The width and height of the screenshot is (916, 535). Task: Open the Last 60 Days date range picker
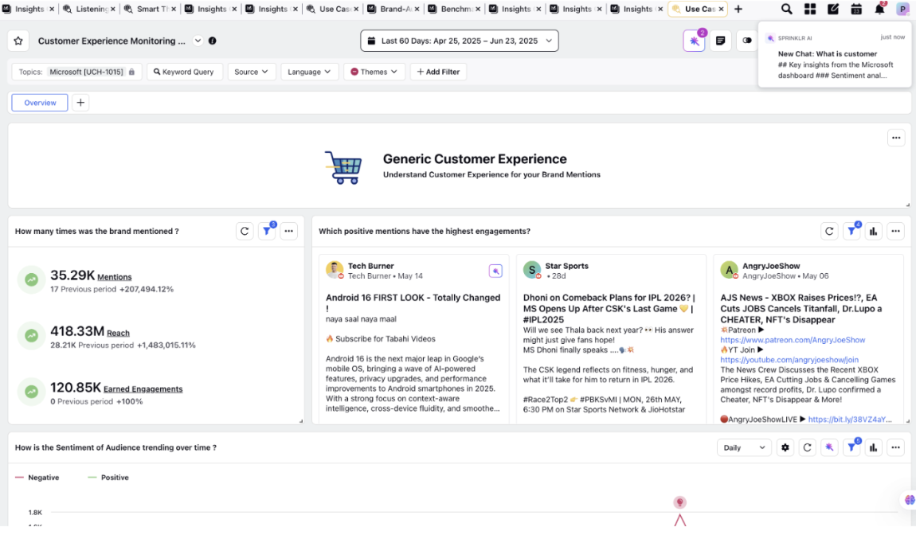460,41
